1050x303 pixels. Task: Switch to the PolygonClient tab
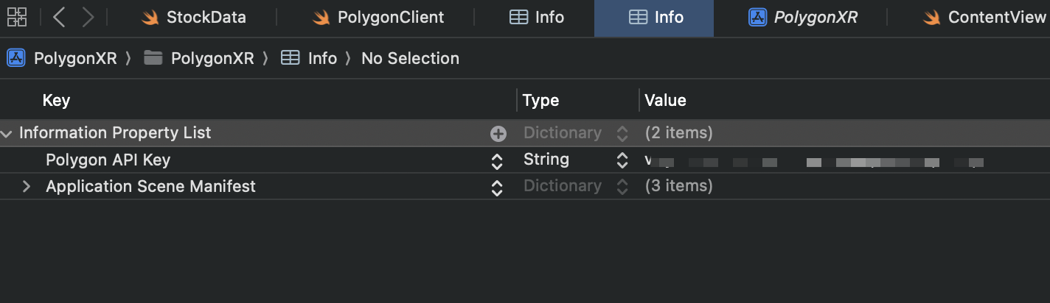point(380,18)
